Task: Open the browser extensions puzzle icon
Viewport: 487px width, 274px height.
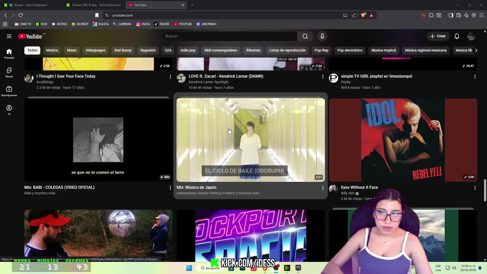Action: [x=431, y=15]
